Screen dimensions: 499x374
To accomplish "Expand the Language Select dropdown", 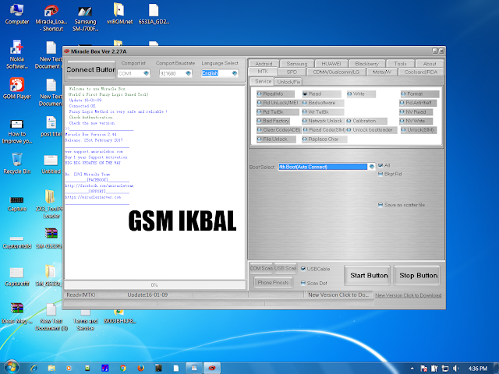I will pos(235,73).
